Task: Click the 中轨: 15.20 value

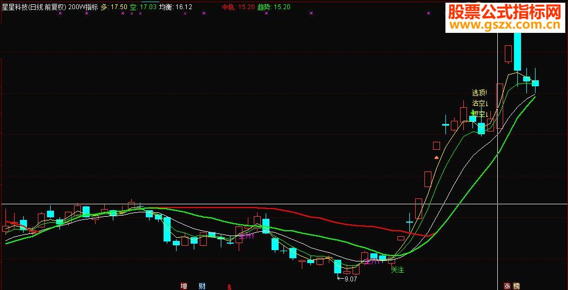Action: (238, 7)
